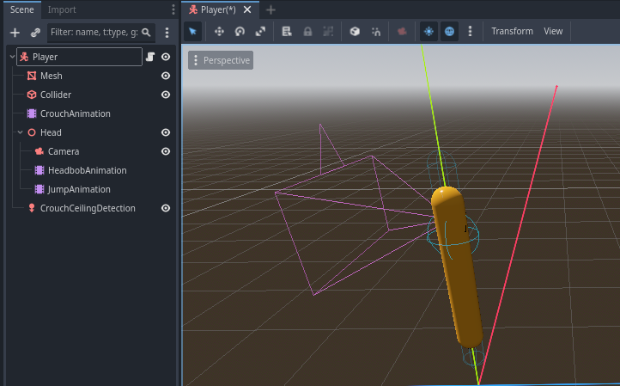Hide the Camera node with eye icon
The image size is (620, 386).
(x=166, y=151)
